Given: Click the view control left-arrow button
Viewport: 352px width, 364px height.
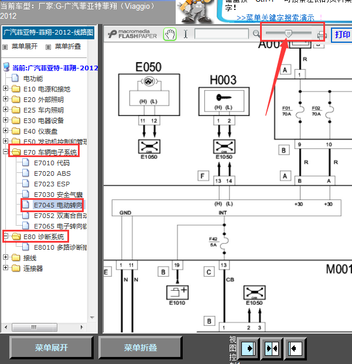Looking at the screenshot, I should tap(295, 348).
